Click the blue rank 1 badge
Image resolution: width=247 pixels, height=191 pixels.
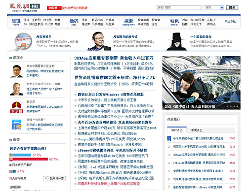tap(169, 138)
